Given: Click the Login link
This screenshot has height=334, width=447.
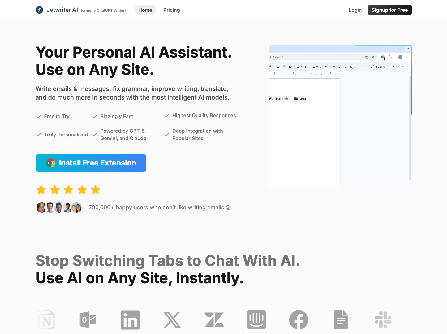Looking at the screenshot, I should [x=355, y=10].
